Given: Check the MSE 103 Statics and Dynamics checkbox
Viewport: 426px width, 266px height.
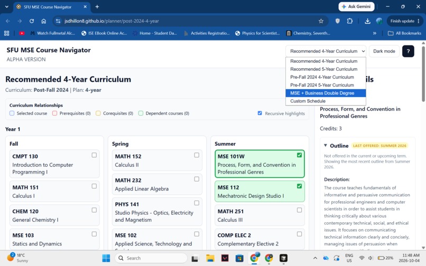Looking at the screenshot, I should [x=94, y=234].
